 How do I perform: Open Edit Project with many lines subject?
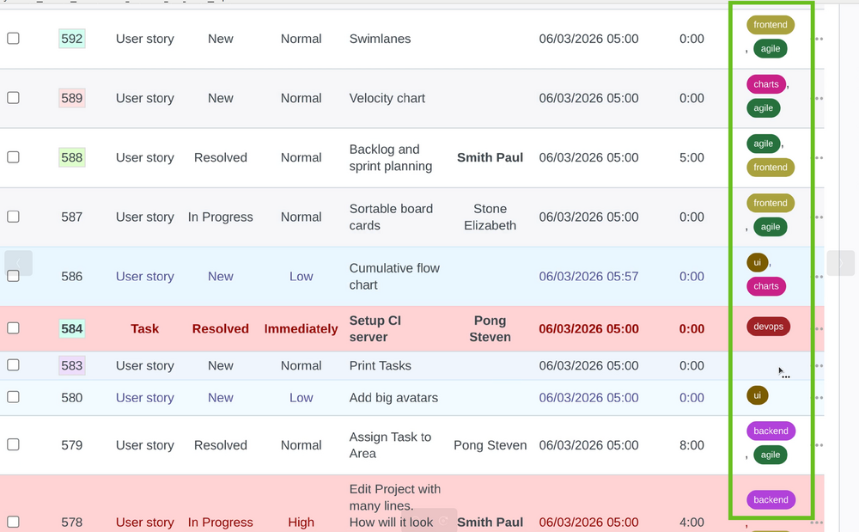coord(395,505)
